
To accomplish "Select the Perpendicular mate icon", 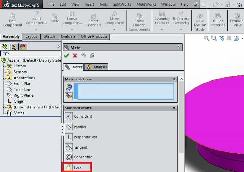I will coord(69,137).
